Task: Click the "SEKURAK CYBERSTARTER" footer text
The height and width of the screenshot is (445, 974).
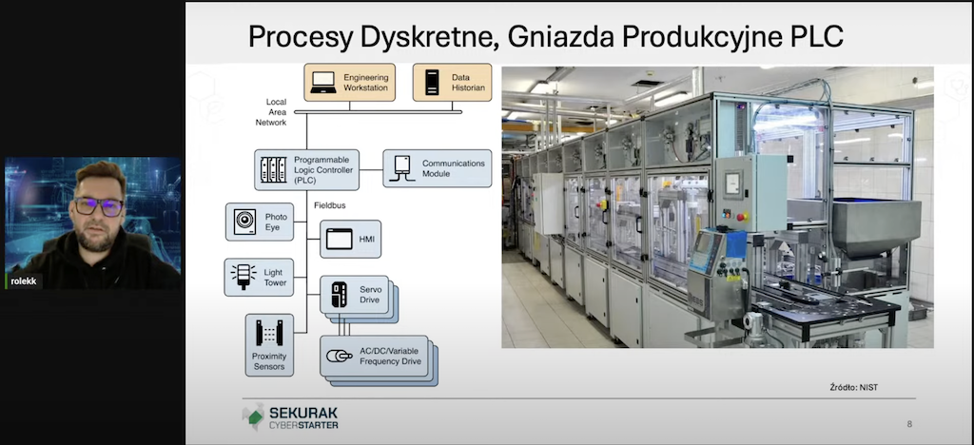Action: tap(302, 417)
